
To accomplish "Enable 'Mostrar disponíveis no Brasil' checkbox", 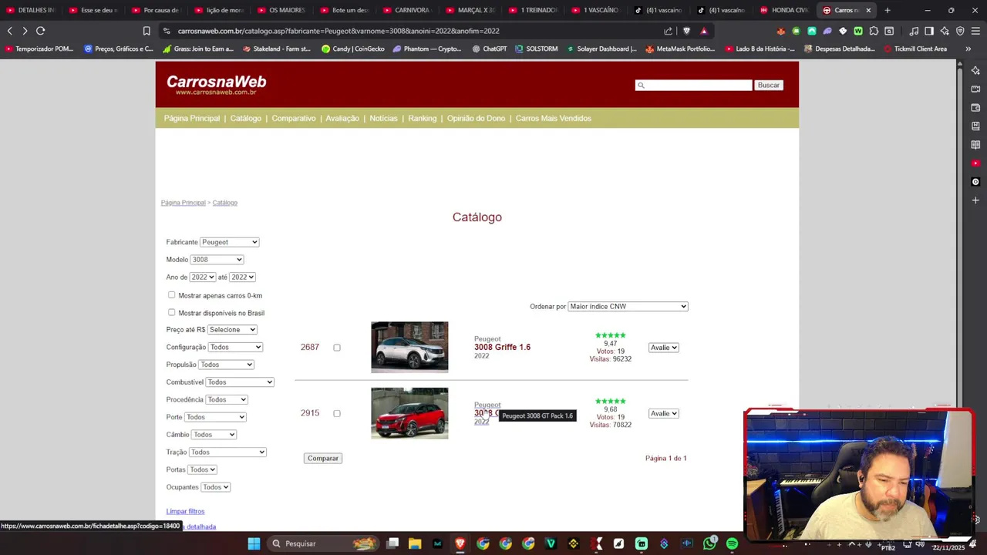I will click(171, 312).
